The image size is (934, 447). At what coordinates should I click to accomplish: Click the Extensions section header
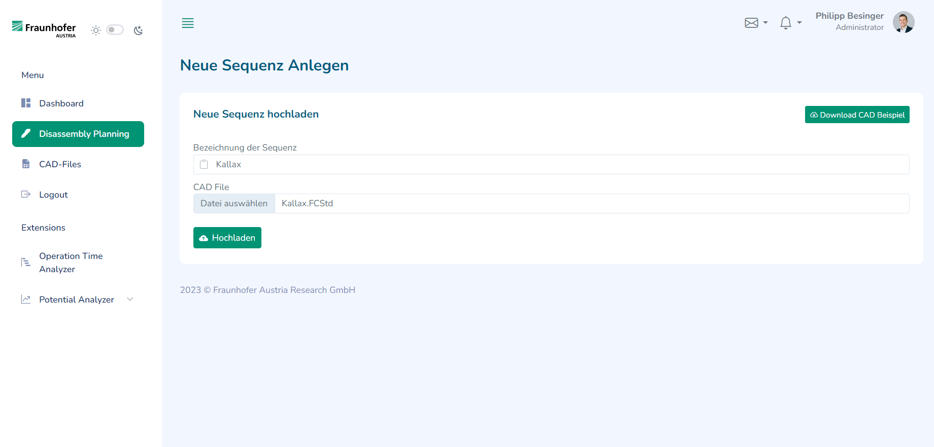click(43, 228)
